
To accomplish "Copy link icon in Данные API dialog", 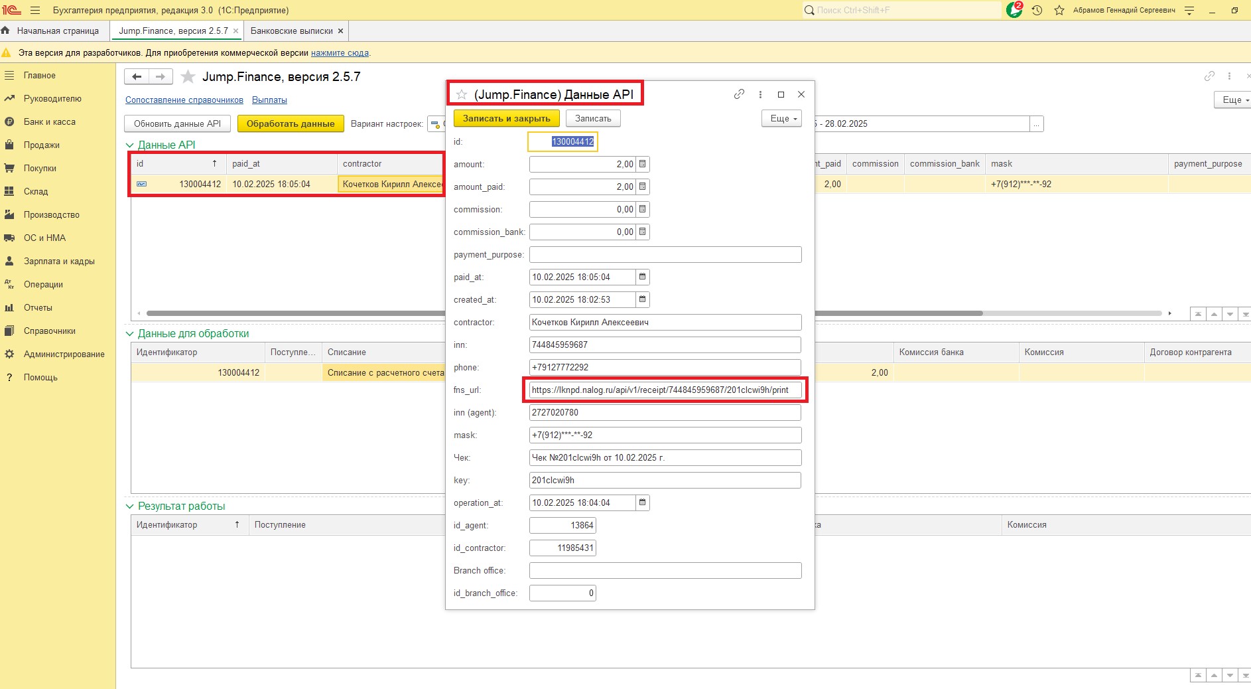I will 739,94.
